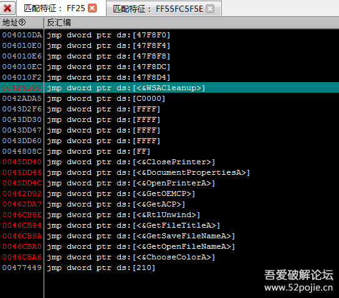Image resolution: width=339 pixels, height=298 pixels.
Task: Close the FF55FC5F5E match tab
Action: [x=210, y=9]
